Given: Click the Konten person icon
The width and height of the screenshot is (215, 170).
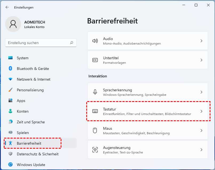Looking at the screenshot, I should pos(10,111).
